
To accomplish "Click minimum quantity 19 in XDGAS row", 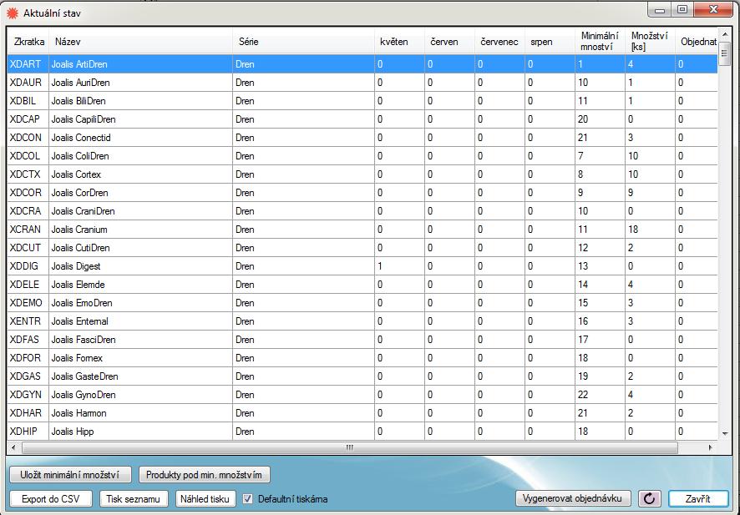I will point(600,376).
